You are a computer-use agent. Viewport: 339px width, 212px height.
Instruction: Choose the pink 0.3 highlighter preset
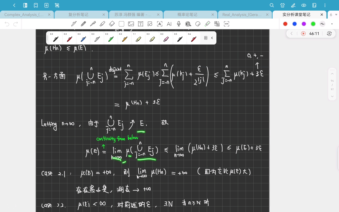click(166, 38)
